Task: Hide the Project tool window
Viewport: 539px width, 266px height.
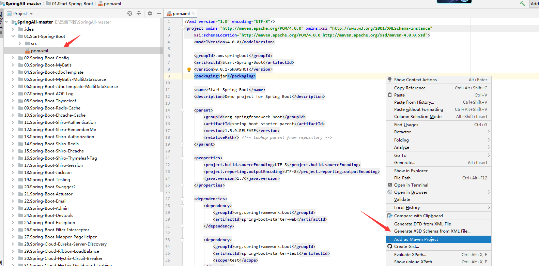Action: click(159, 13)
